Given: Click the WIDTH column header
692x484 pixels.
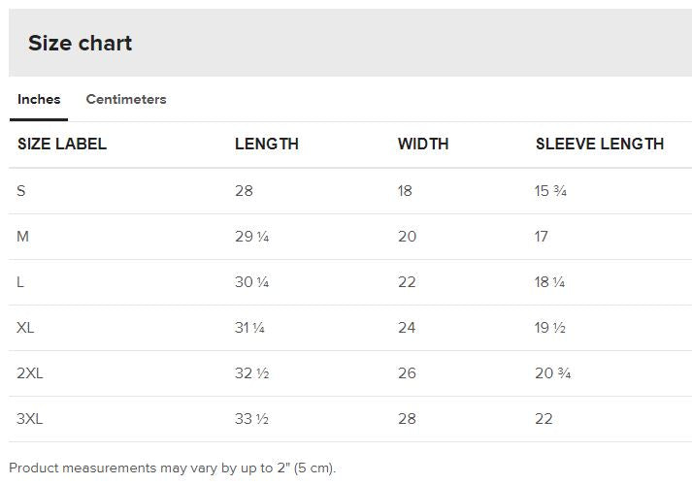Looking at the screenshot, I should point(423,144).
